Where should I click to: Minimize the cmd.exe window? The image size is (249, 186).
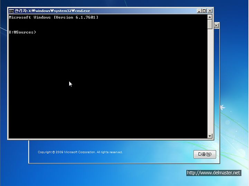tap(199, 11)
